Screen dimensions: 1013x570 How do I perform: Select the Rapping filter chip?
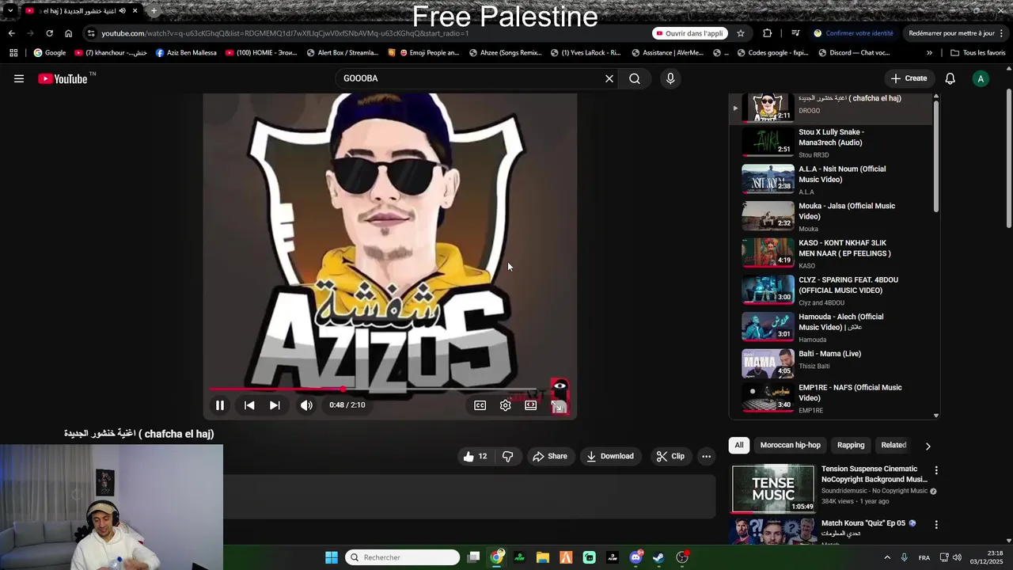[851, 445]
